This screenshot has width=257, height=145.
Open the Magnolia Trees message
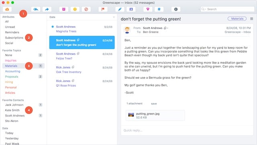click(x=82, y=29)
